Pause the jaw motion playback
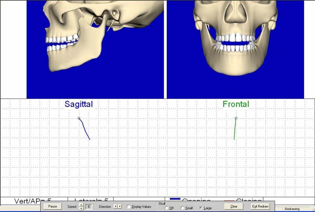The width and height of the screenshot is (315, 212). click(52, 206)
